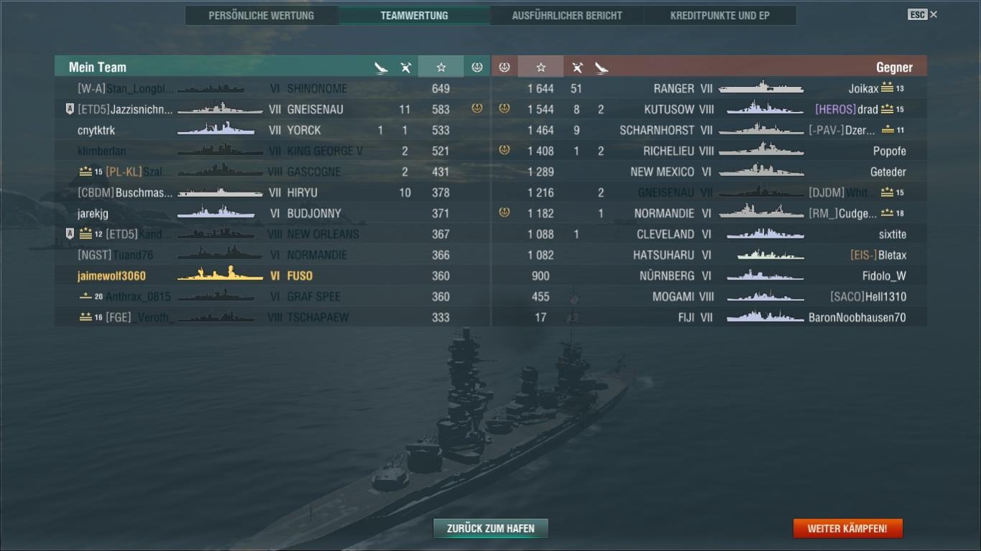Click my team's smiley karma column header

476,67
